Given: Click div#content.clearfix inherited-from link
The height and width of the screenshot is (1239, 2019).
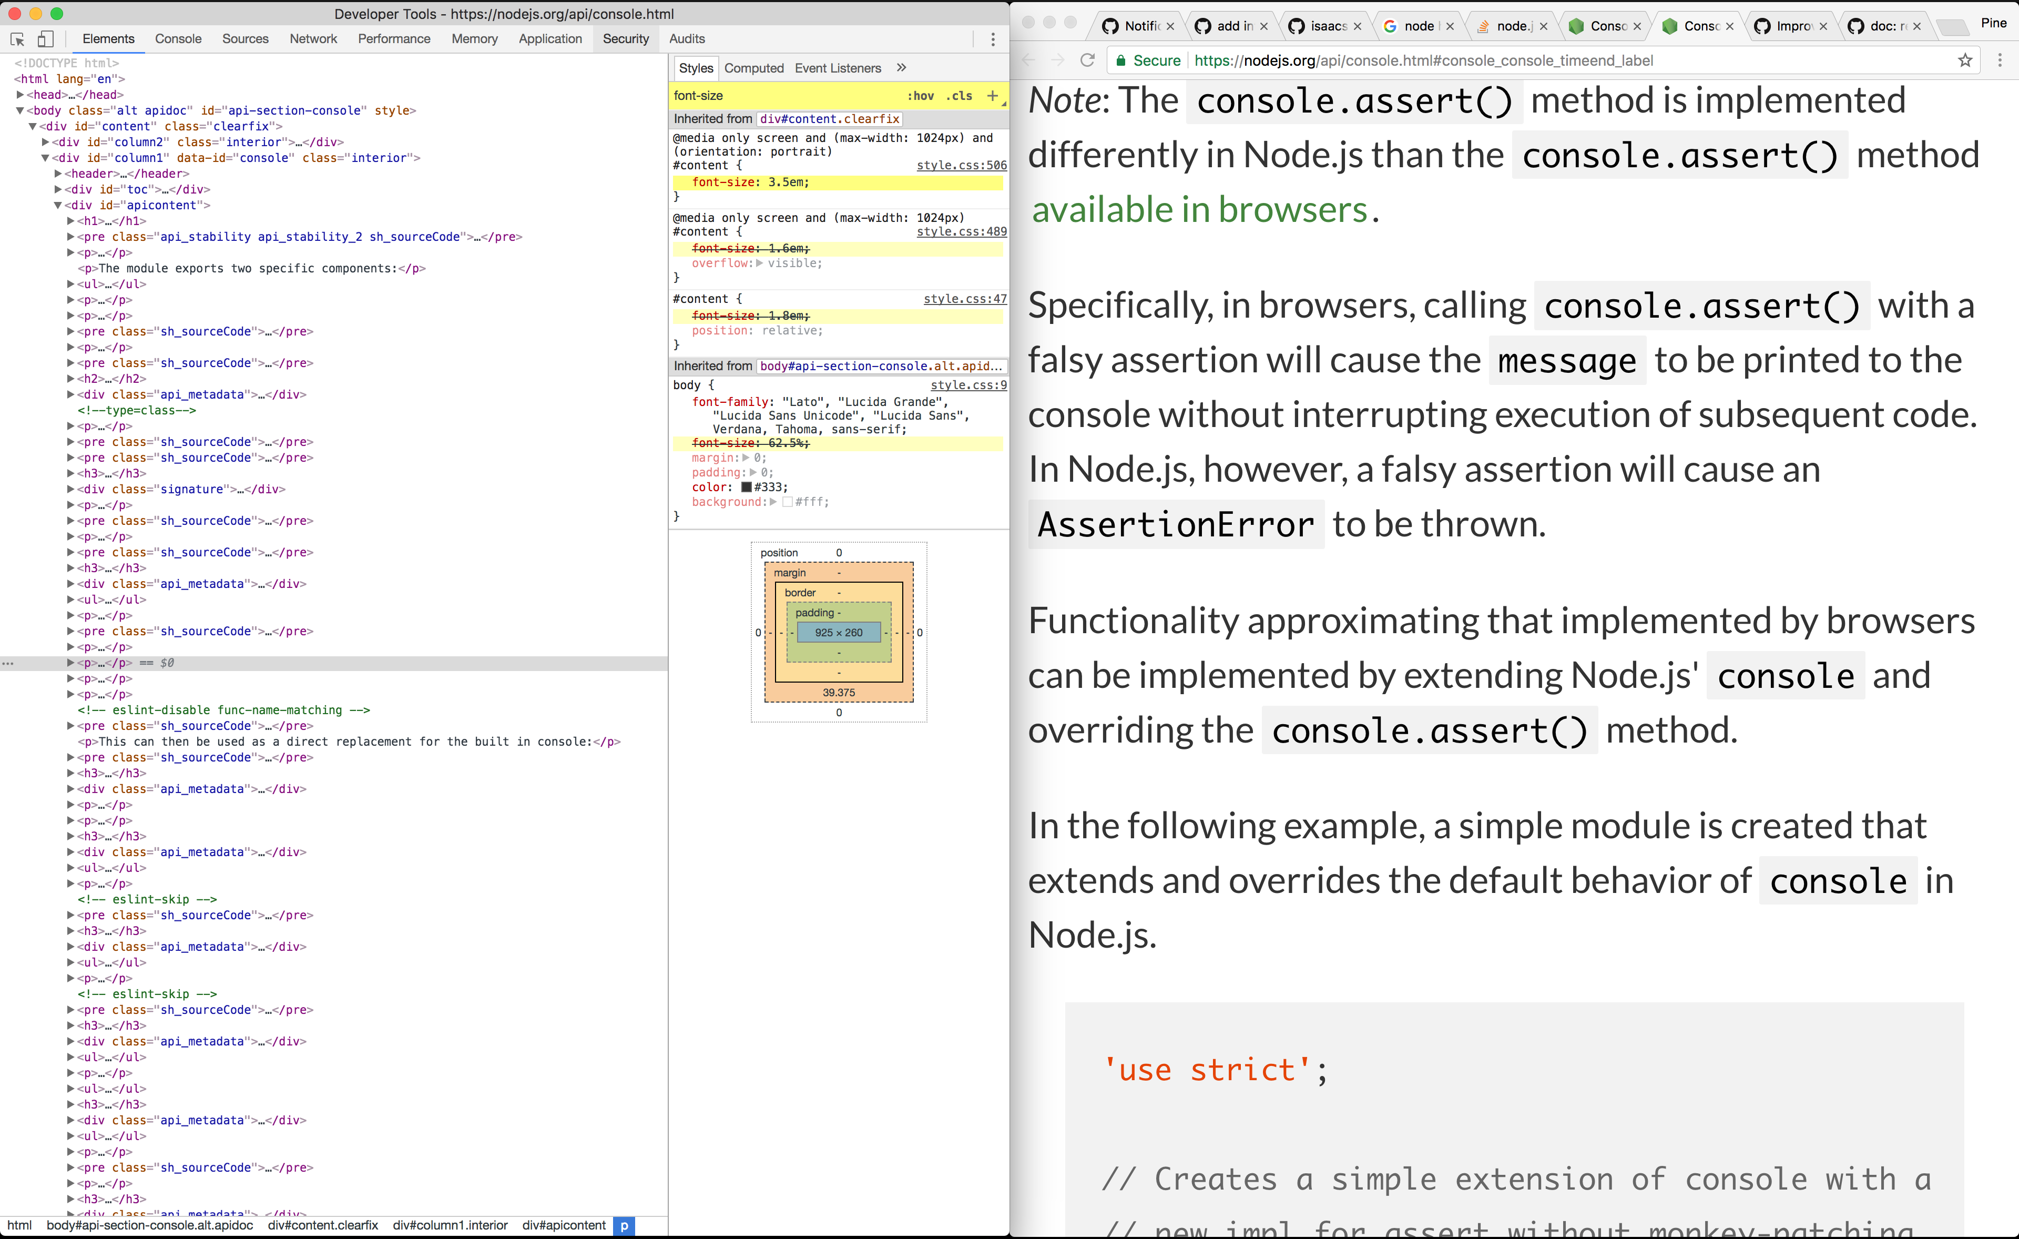Looking at the screenshot, I should pos(829,119).
